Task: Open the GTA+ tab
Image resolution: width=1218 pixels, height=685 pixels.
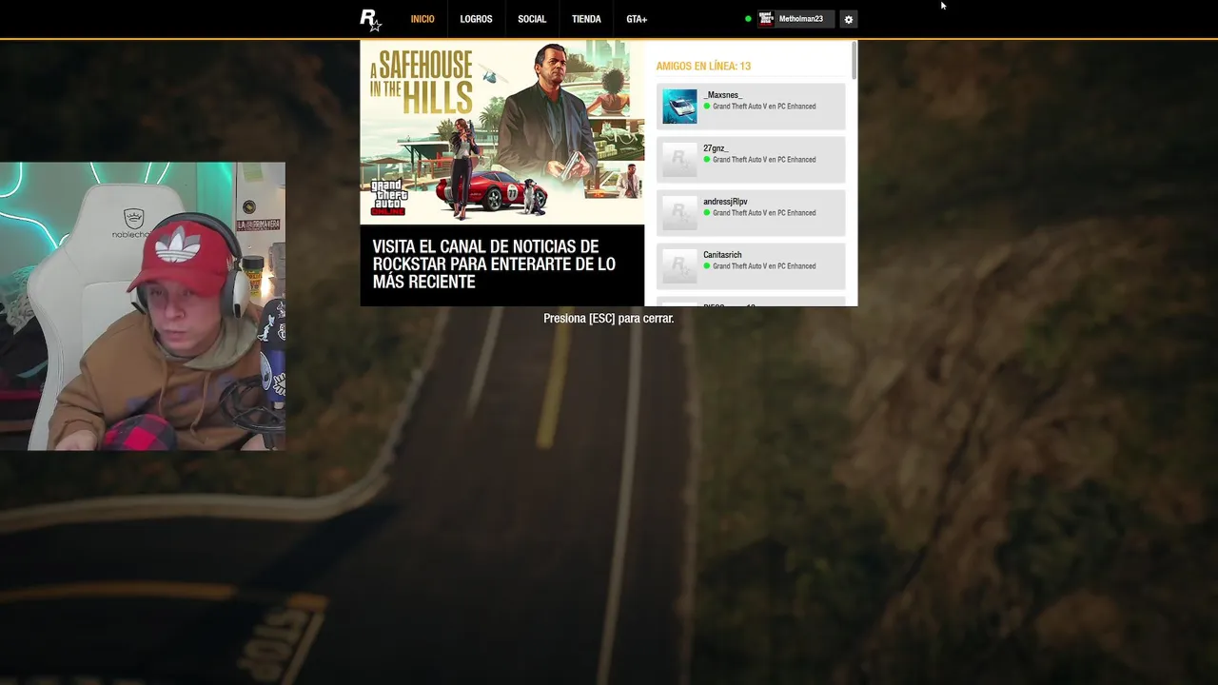Action: [x=637, y=19]
